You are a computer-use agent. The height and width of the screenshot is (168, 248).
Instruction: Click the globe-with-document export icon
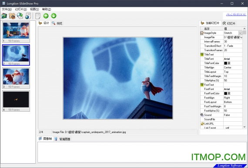coord(28,16)
